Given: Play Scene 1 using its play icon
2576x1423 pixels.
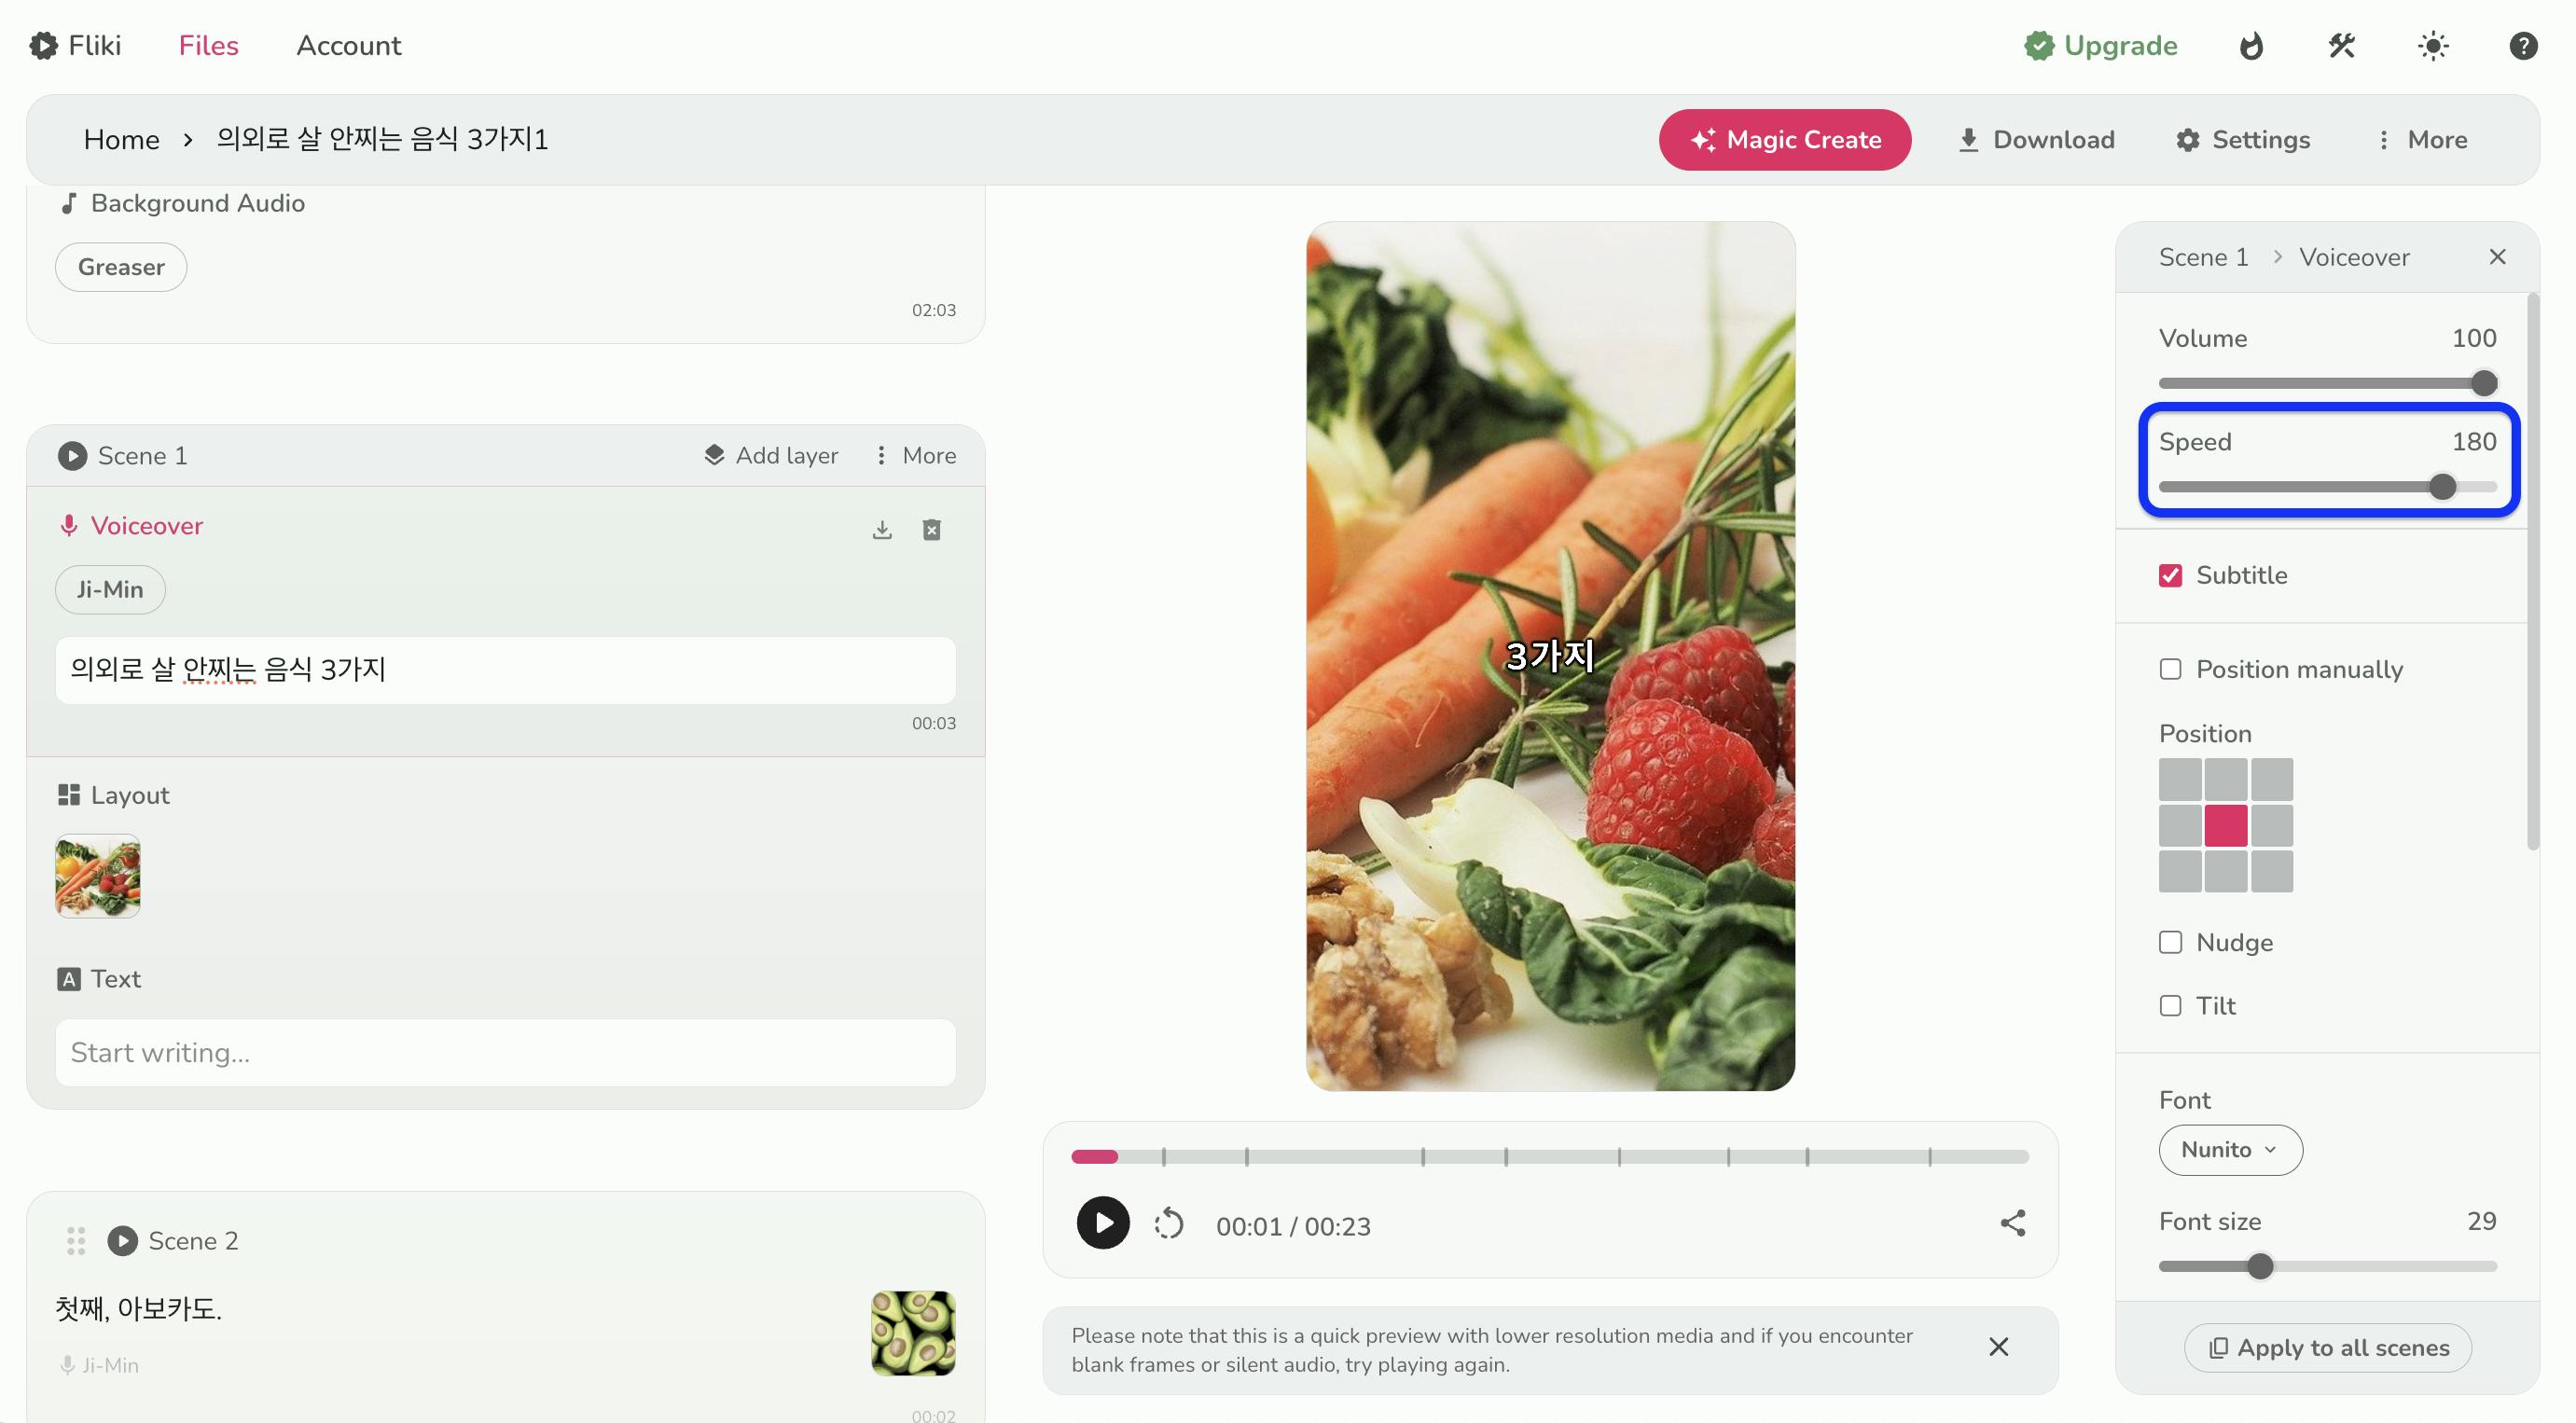Looking at the screenshot, I should [72, 456].
